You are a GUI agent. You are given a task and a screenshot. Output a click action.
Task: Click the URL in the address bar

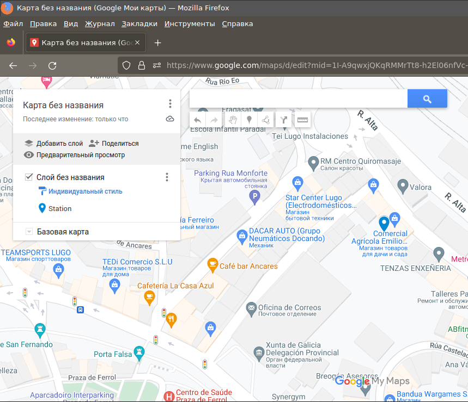coord(317,65)
